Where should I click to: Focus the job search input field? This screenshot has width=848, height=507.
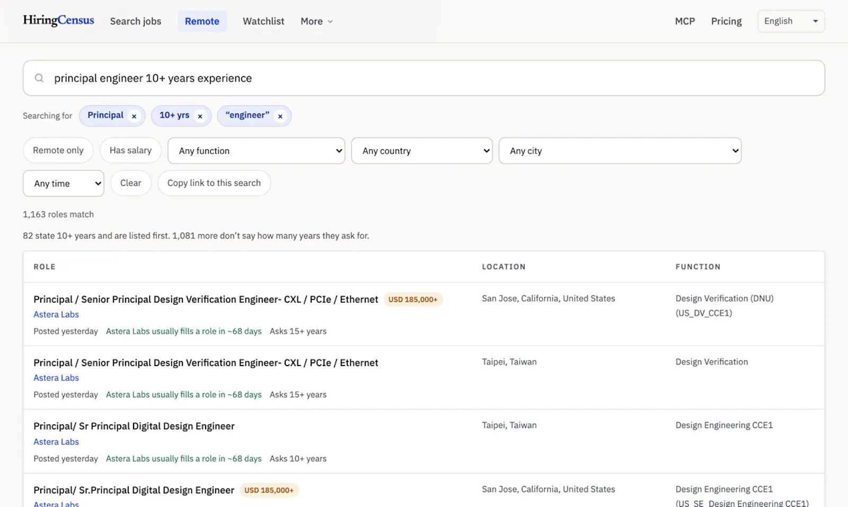(424, 78)
